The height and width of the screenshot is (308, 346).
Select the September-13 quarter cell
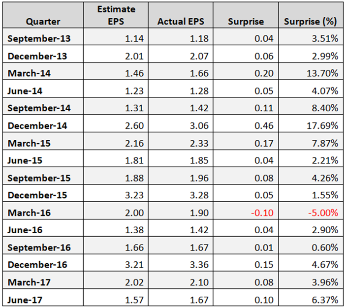click(43, 37)
